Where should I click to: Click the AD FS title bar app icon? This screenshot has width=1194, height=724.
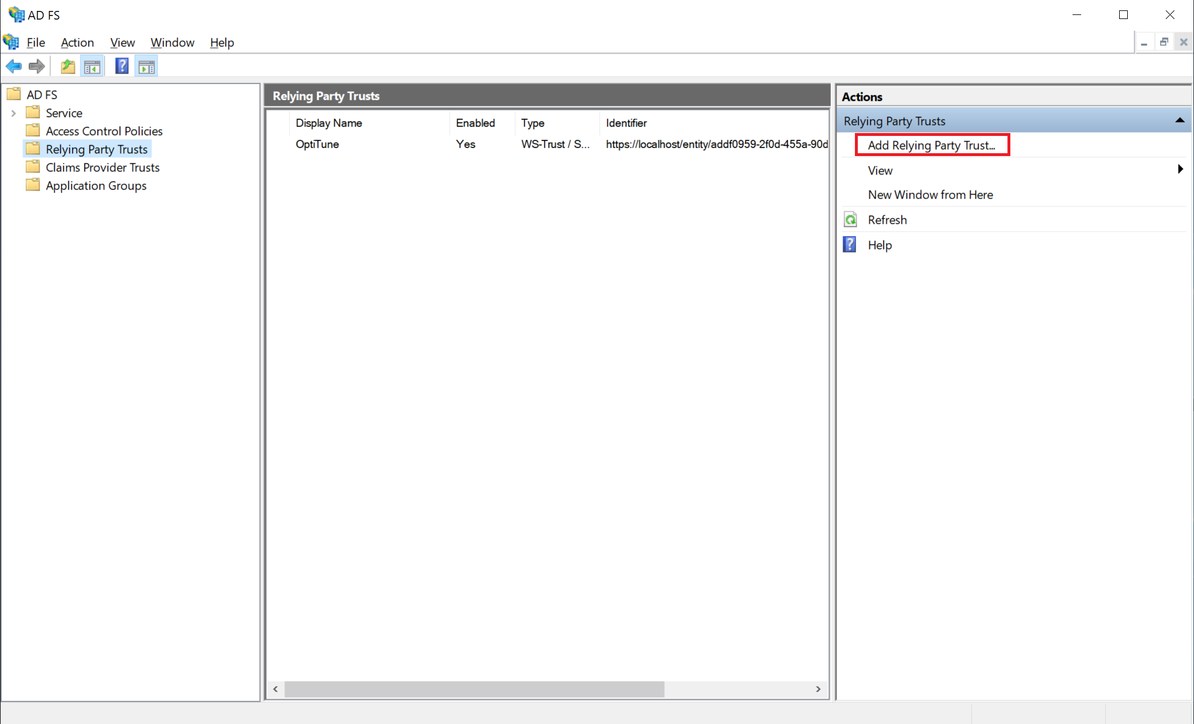(16, 14)
